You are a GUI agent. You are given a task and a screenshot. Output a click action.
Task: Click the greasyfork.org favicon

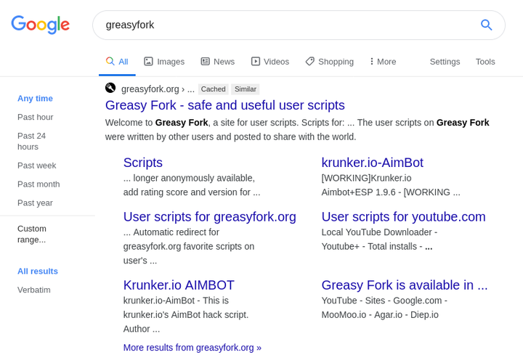point(110,88)
